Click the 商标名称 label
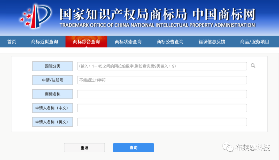The width and height of the screenshot is (279, 160). click(52, 94)
